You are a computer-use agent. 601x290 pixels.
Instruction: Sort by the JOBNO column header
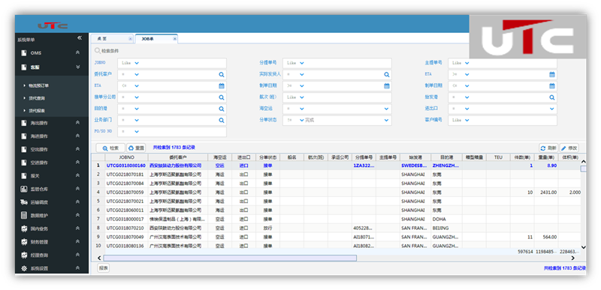coord(126,157)
